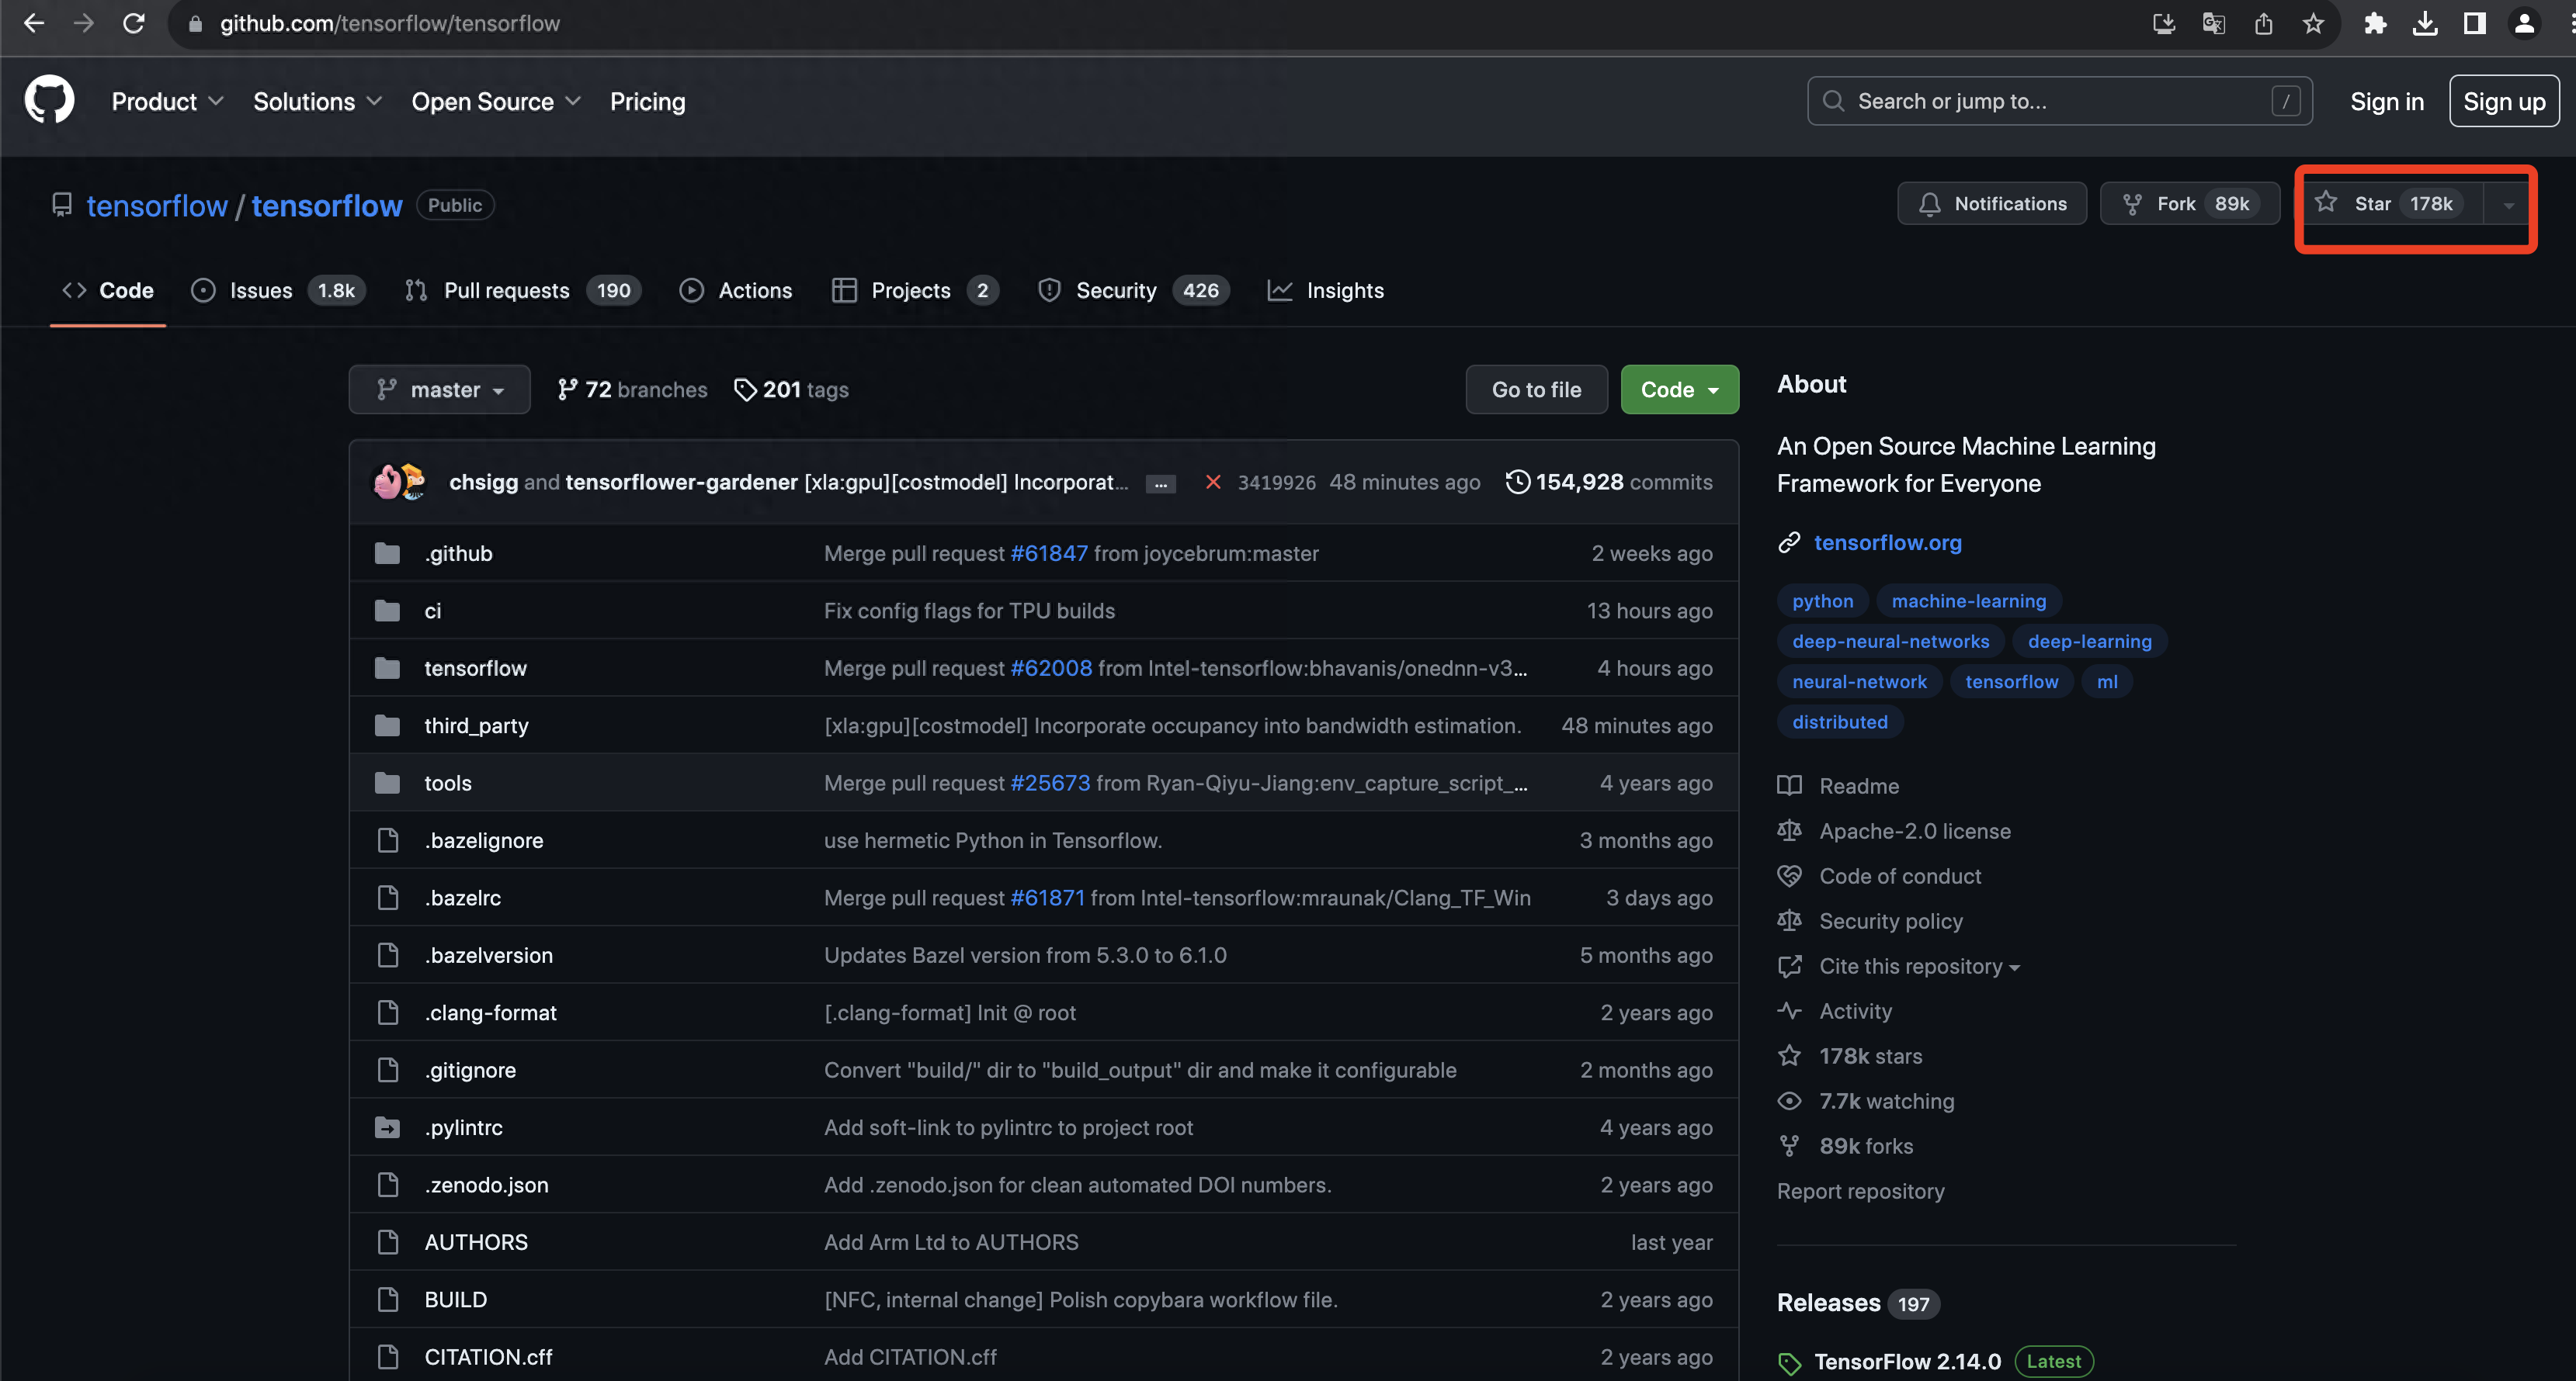Click the translate page icon
The height and width of the screenshot is (1381, 2576).
(x=2214, y=23)
